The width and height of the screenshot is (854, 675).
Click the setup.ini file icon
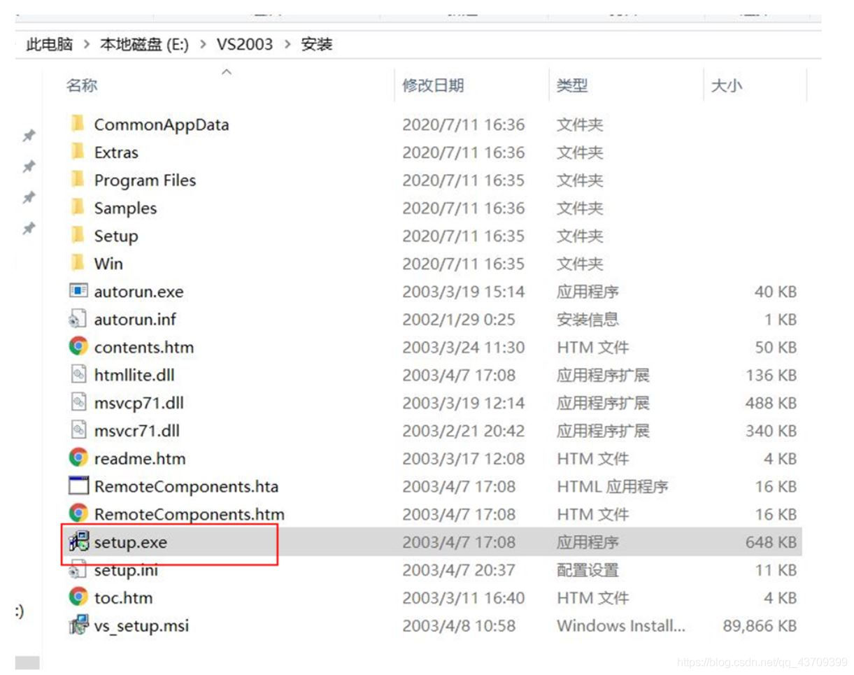click(78, 570)
